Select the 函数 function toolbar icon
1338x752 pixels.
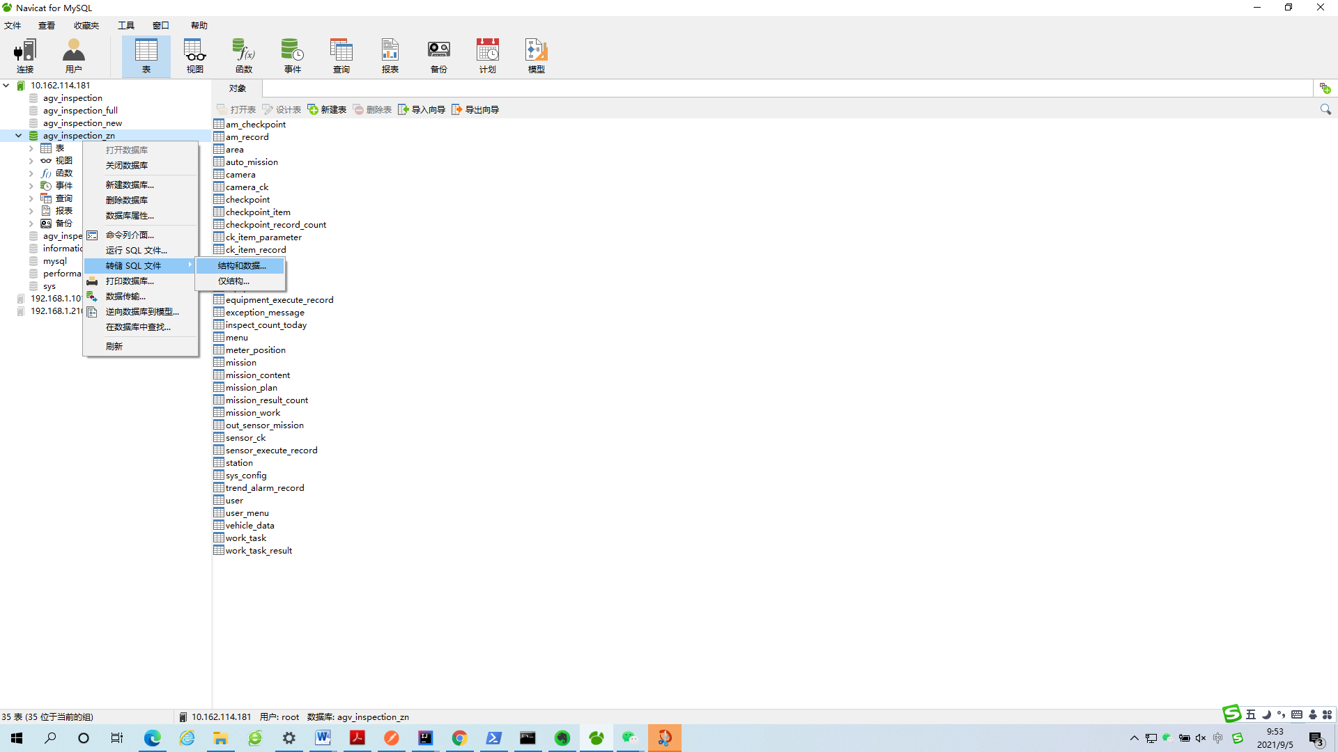tap(243, 56)
